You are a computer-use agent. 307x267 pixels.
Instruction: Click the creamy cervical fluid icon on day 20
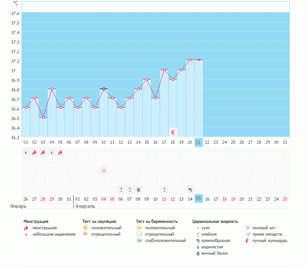pyautogui.click(x=190, y=189)
